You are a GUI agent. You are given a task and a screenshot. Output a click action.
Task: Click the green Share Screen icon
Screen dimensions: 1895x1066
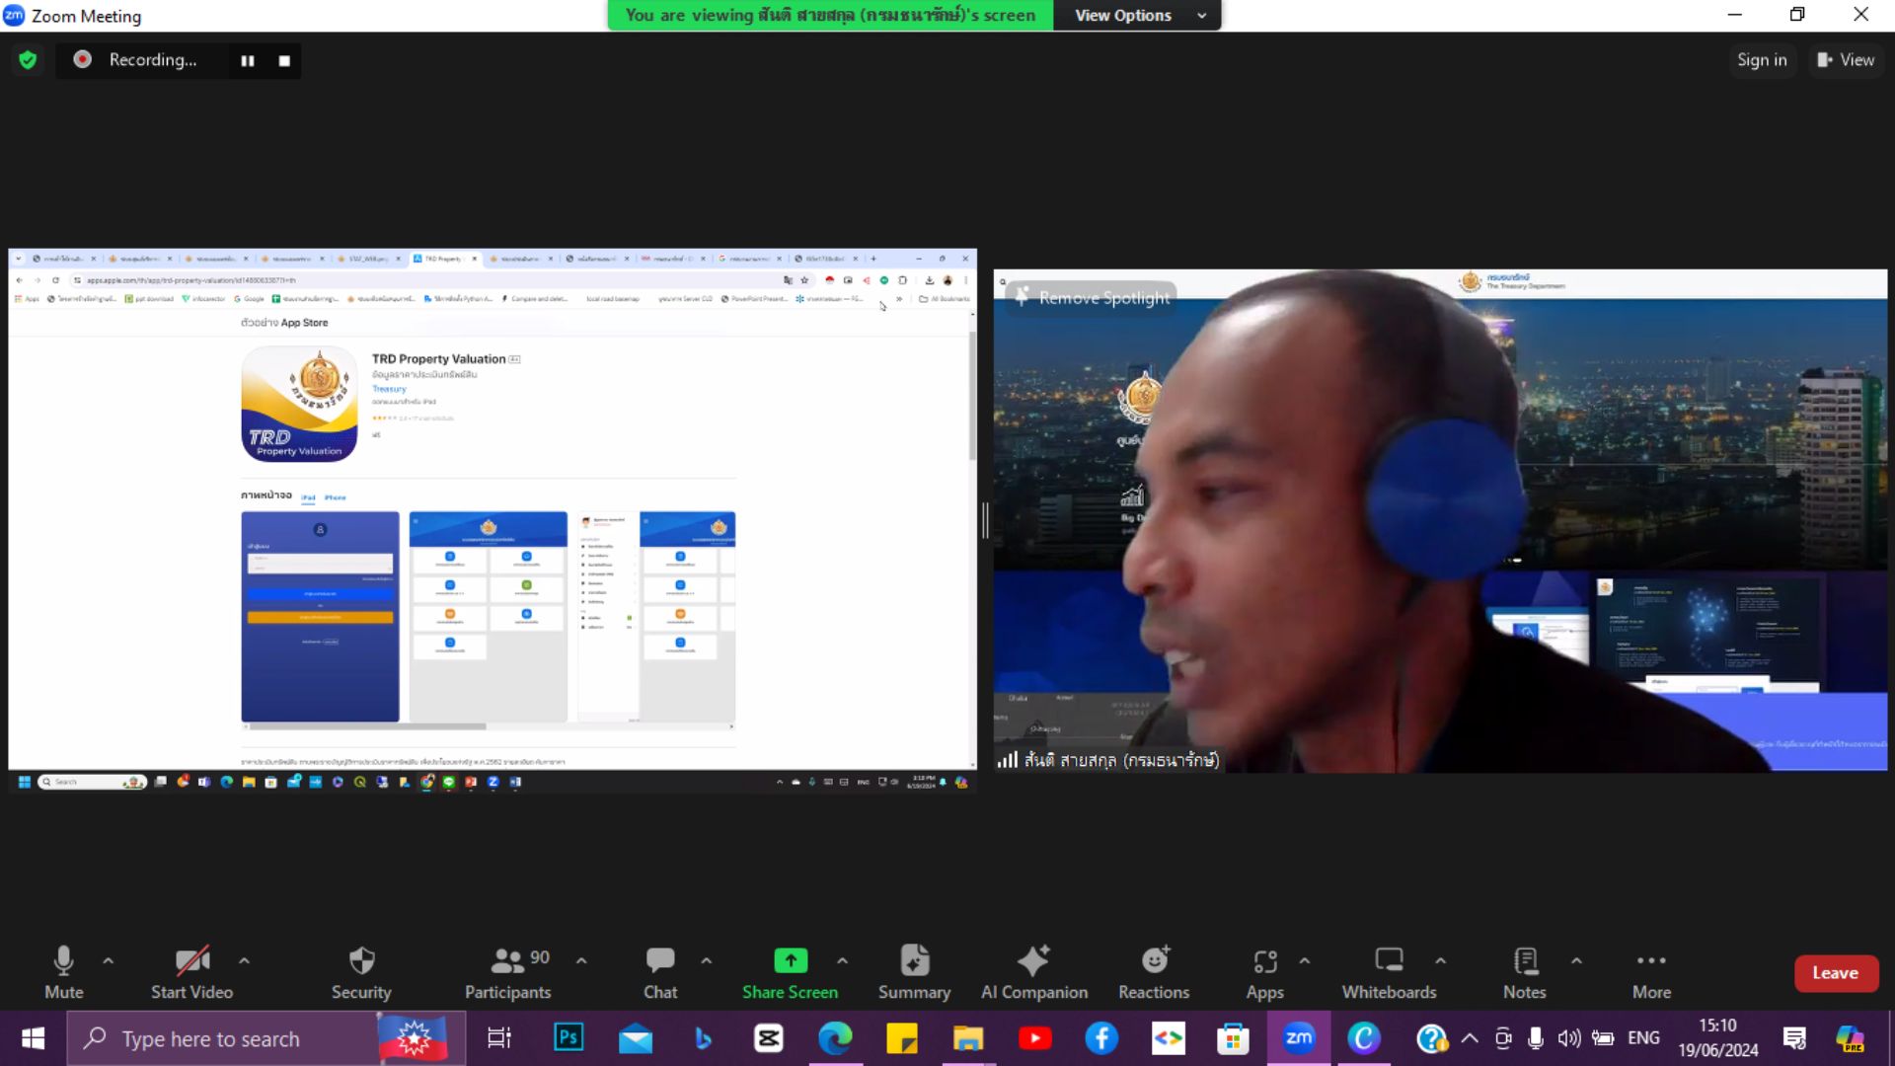(x=790, y=960)
